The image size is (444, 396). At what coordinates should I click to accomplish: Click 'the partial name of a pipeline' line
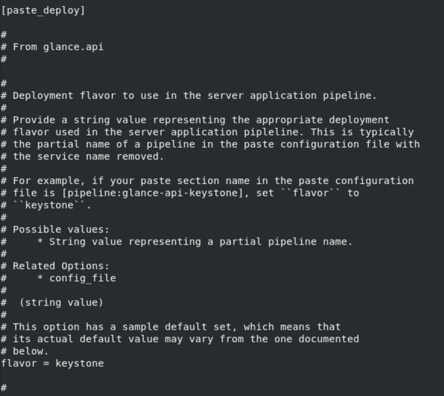click(x=216, y=144)
